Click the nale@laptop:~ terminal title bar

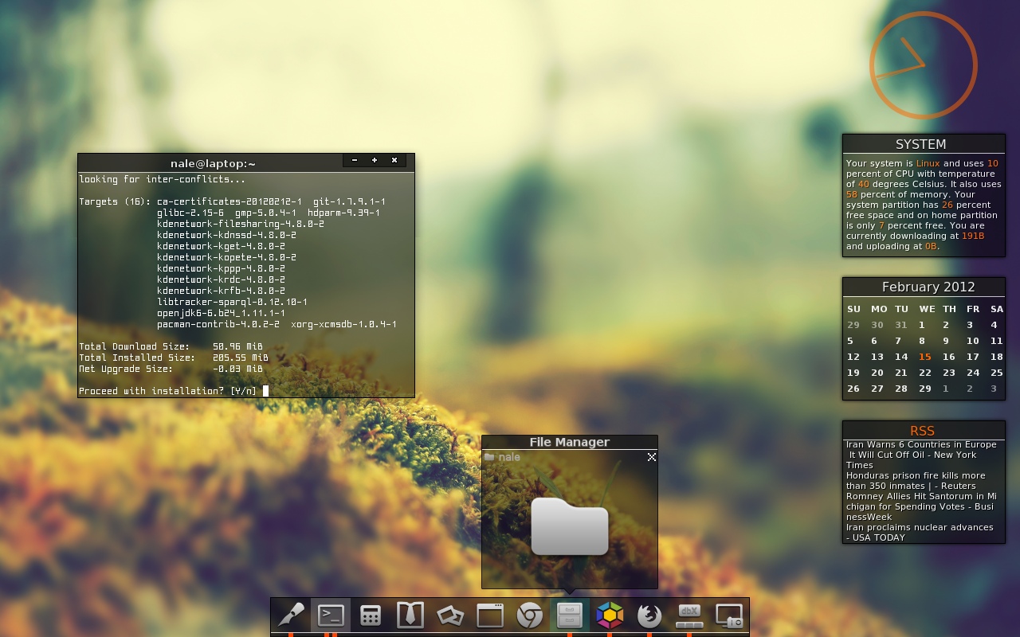point(213,163)
